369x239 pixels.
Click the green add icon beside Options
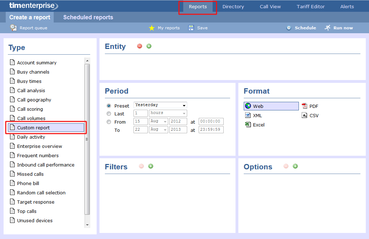tap(295, 166)
